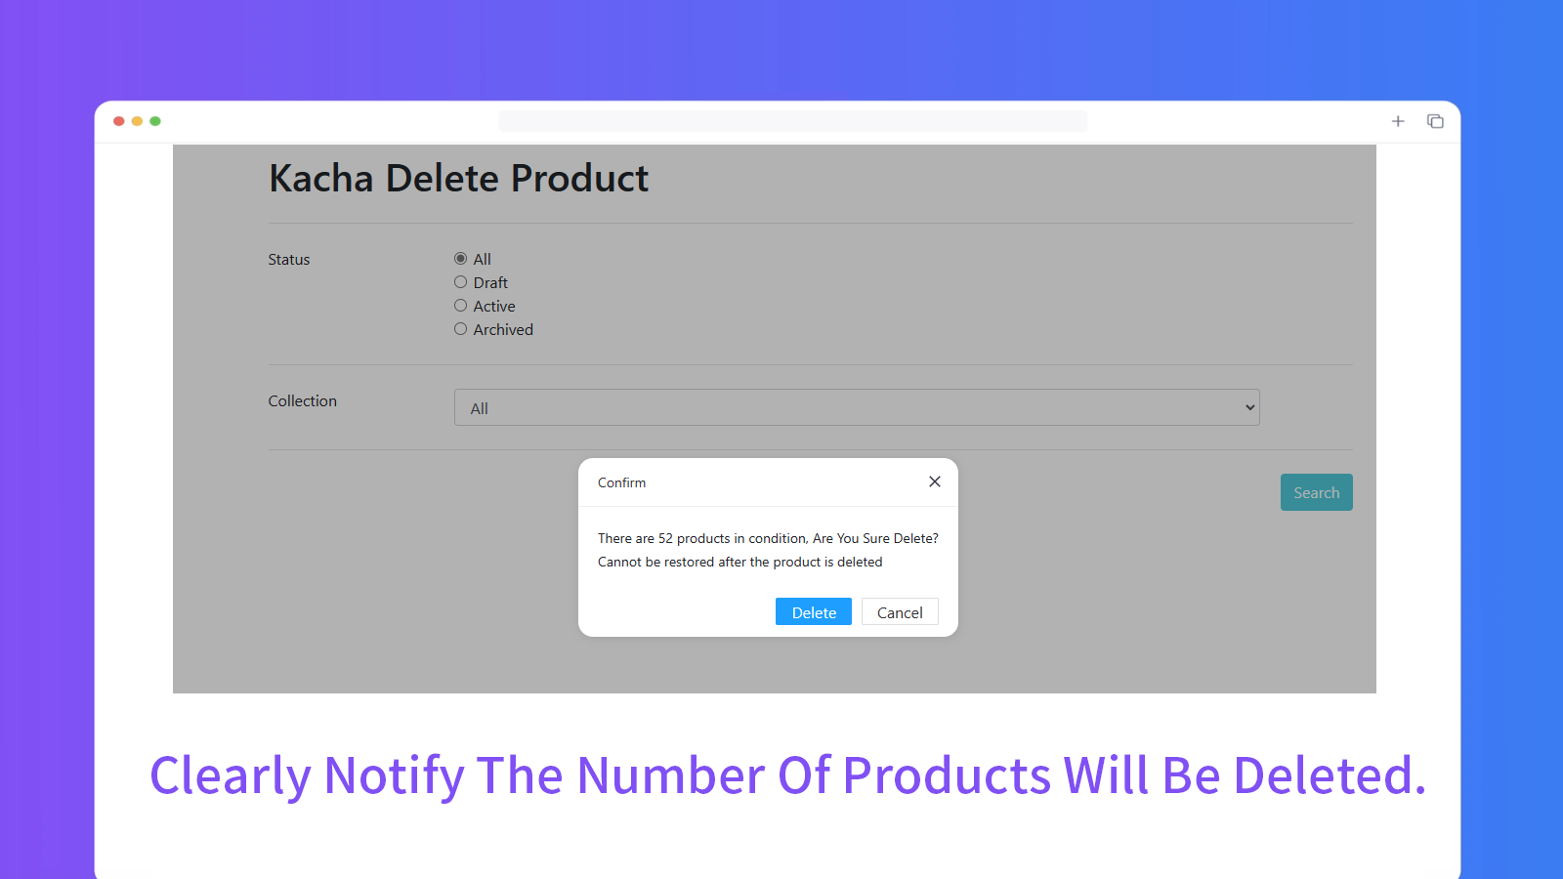This screenshot has height=879, width=1563.
Task: Close the Confirm dialog using the X icon
Action: (934, 481)
